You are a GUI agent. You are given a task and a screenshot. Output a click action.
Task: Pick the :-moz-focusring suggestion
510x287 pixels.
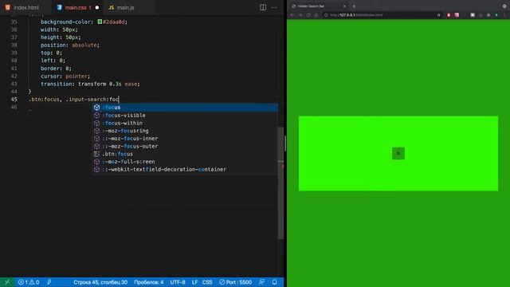(185, 131)
